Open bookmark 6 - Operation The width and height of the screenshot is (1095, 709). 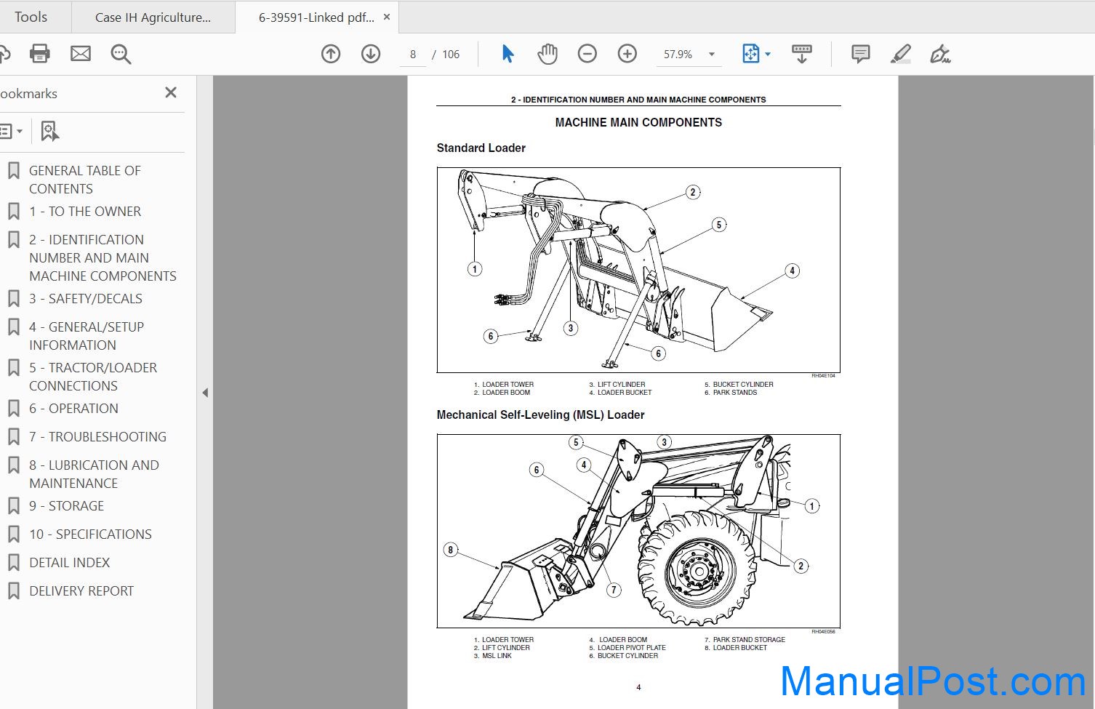tap(73, 409)
